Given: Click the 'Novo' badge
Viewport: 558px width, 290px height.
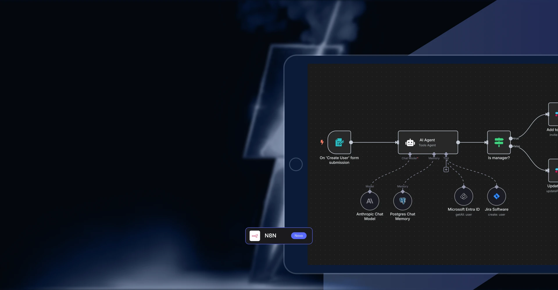Looking at the screenshot, I should 298,236.
